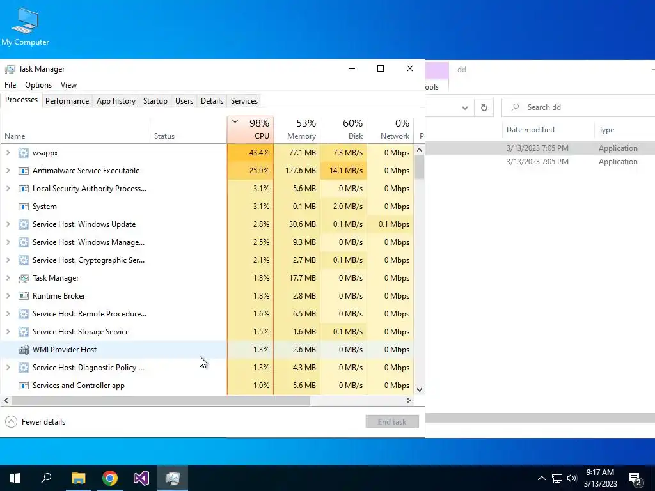The width and height of the screenshot is (655, 491).
Task: Sort processes by Name column header
Action: (75, 130)
